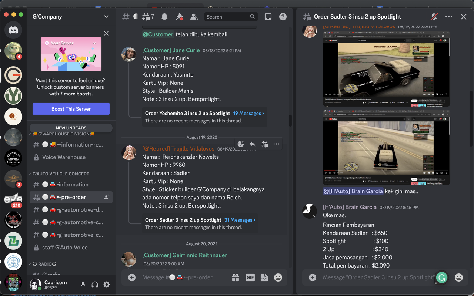Open Order Sadler thread 31 Messages link
Image resolution: width=474 pixels, height=296 pixels.
(240, 220)
